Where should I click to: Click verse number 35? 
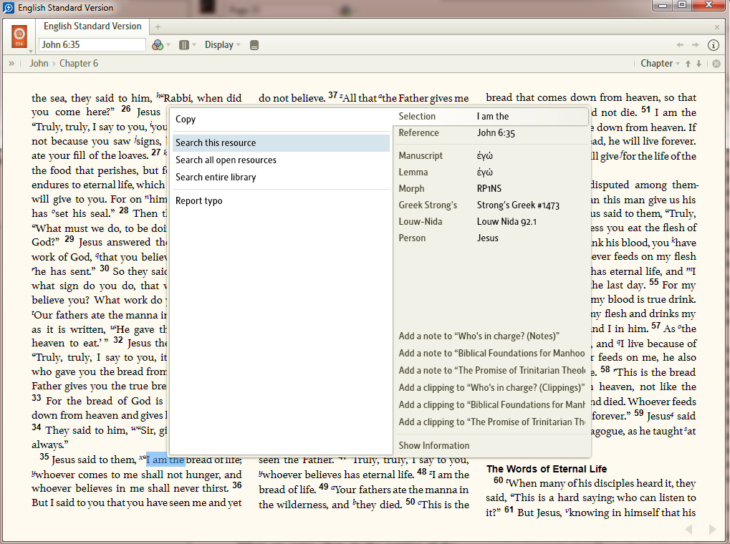coord(44,457)
